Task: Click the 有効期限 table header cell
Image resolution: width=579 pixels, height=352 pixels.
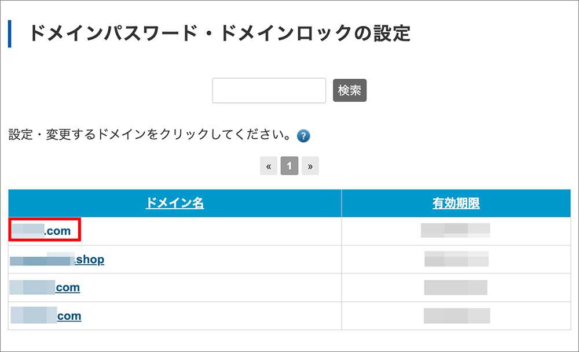Action: (x=456, y=203)
